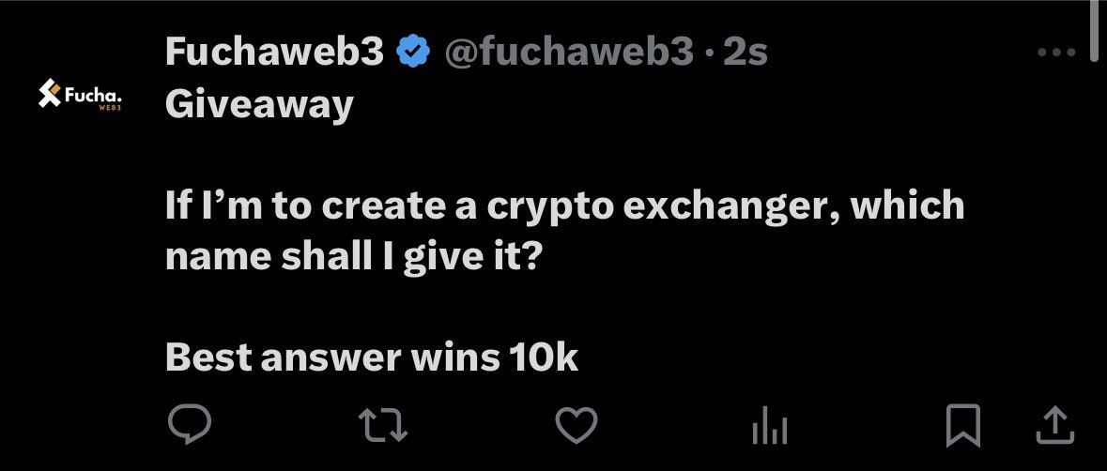Share the tweet via the upload arrow icon
This screenshot has width=1107, height=471.
pos(1054,426)
